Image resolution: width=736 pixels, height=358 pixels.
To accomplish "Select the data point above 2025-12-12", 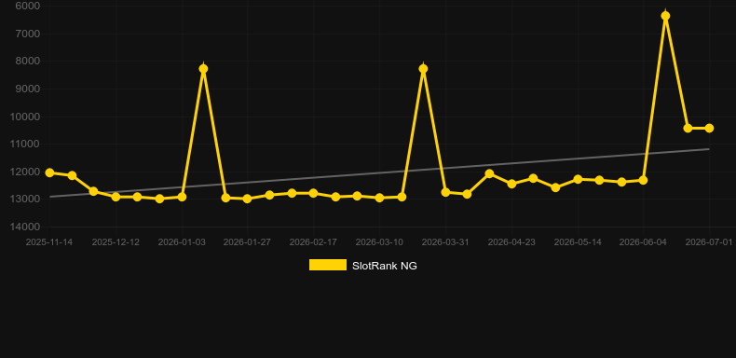I will coord(116,197).
